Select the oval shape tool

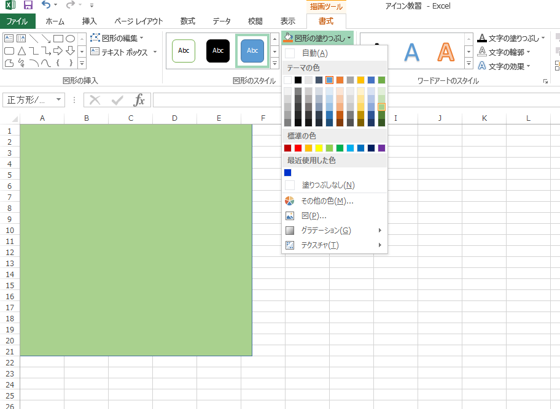(x=71, y=39)
